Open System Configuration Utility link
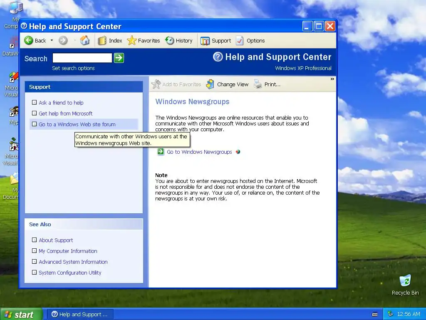This screenshot has height=320, width=426. click(x=70, y=272)
